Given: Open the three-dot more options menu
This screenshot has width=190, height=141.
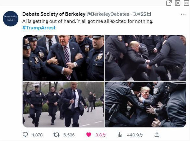Looking at the screenshot, I should [x=183, y=14].
